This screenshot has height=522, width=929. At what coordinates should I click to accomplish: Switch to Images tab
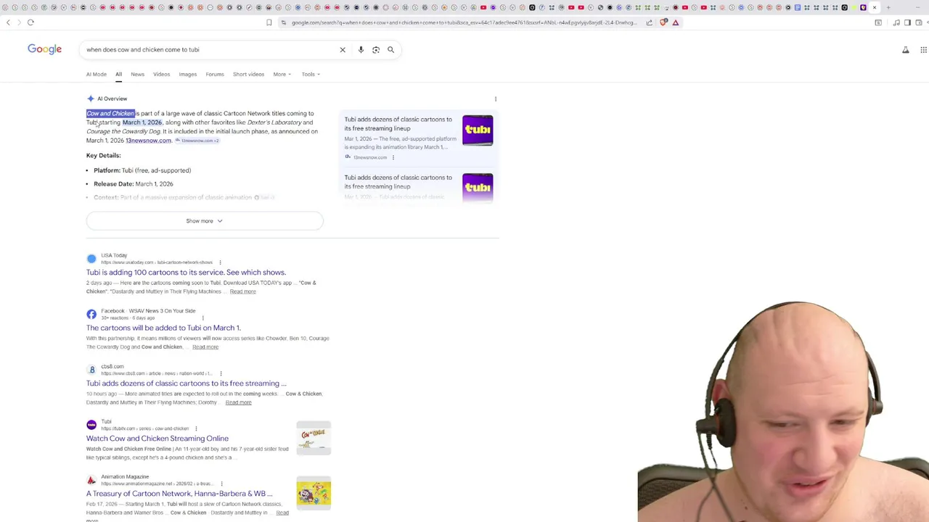187,74
